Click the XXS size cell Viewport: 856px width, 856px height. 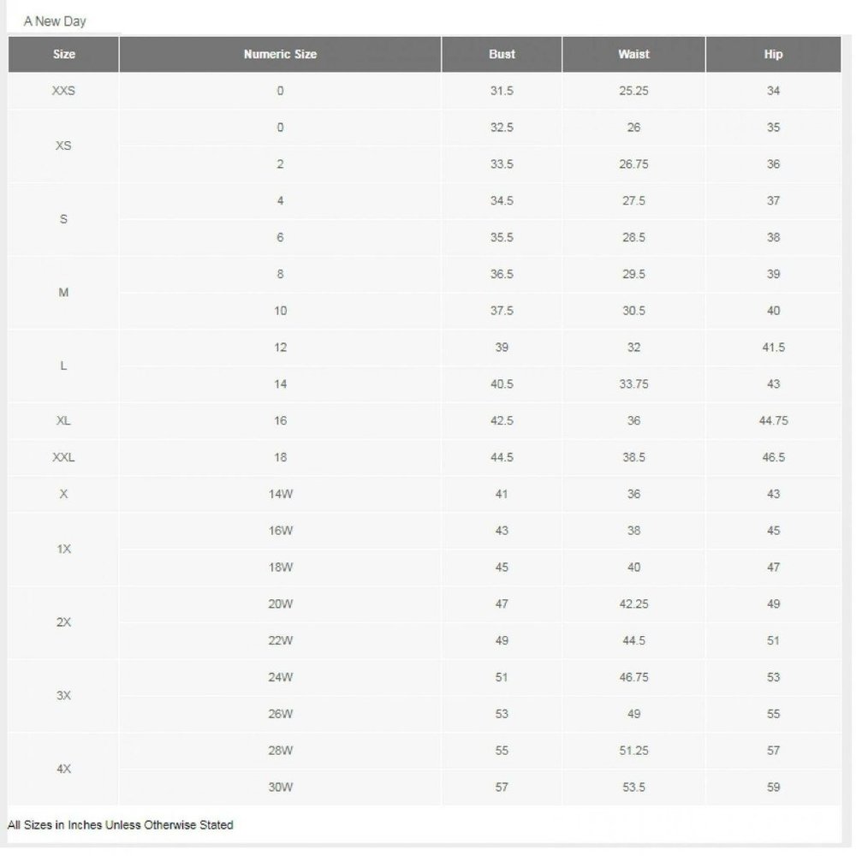(x=63, y=91)
